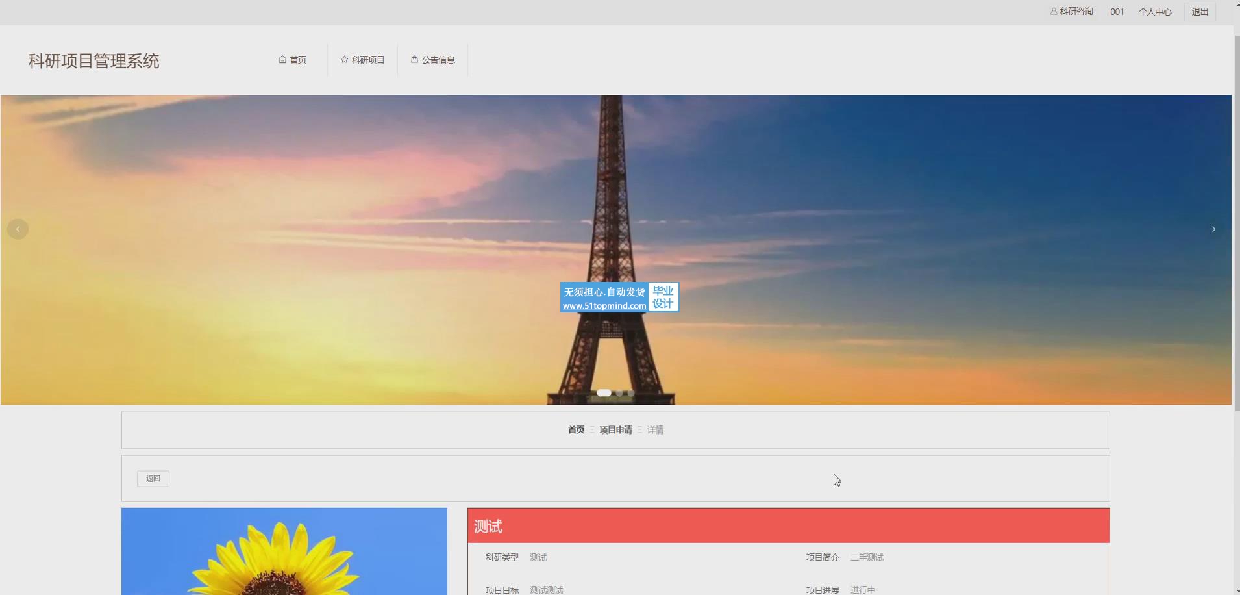
Task: Go to next carousel slide arrow
Action: tap(1213, 229)
